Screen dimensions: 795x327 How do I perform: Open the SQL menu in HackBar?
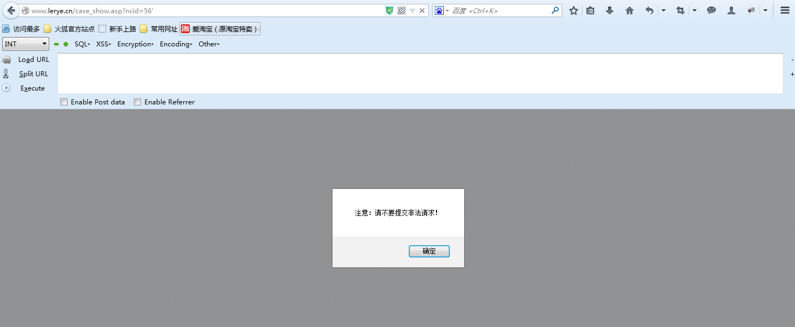(x=82, y=44)
